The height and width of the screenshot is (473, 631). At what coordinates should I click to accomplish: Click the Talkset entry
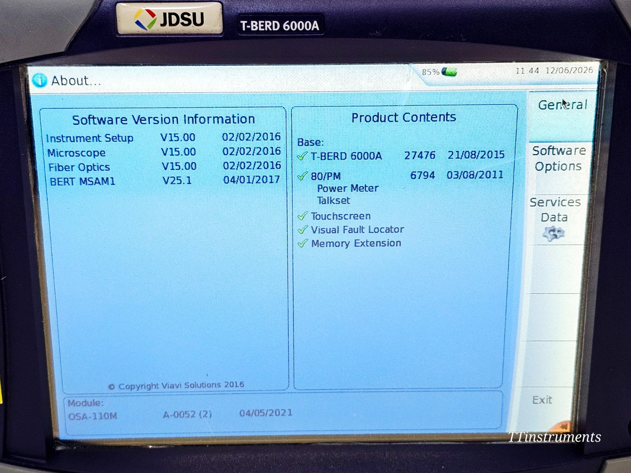pyautogui.click(x=334, y=201)
